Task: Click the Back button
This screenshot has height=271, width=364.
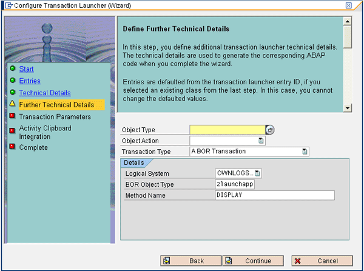Action: coord(191,261)
